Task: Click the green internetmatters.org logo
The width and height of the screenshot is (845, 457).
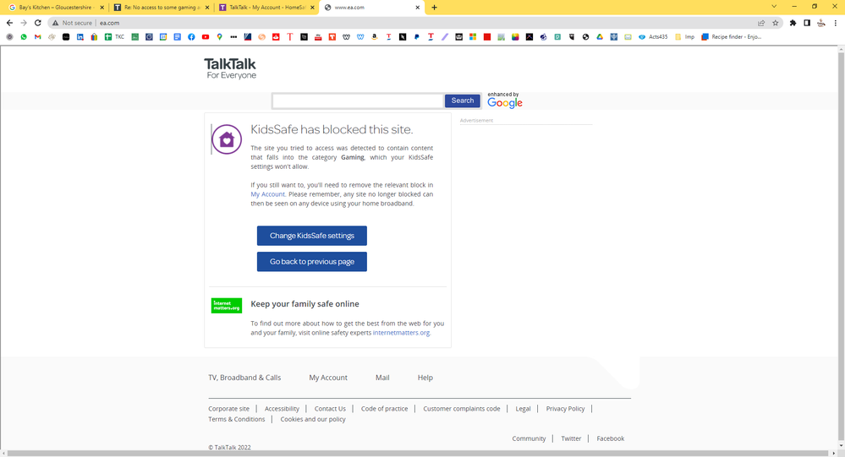Action: pyautogui.click(x=227, y=306)
